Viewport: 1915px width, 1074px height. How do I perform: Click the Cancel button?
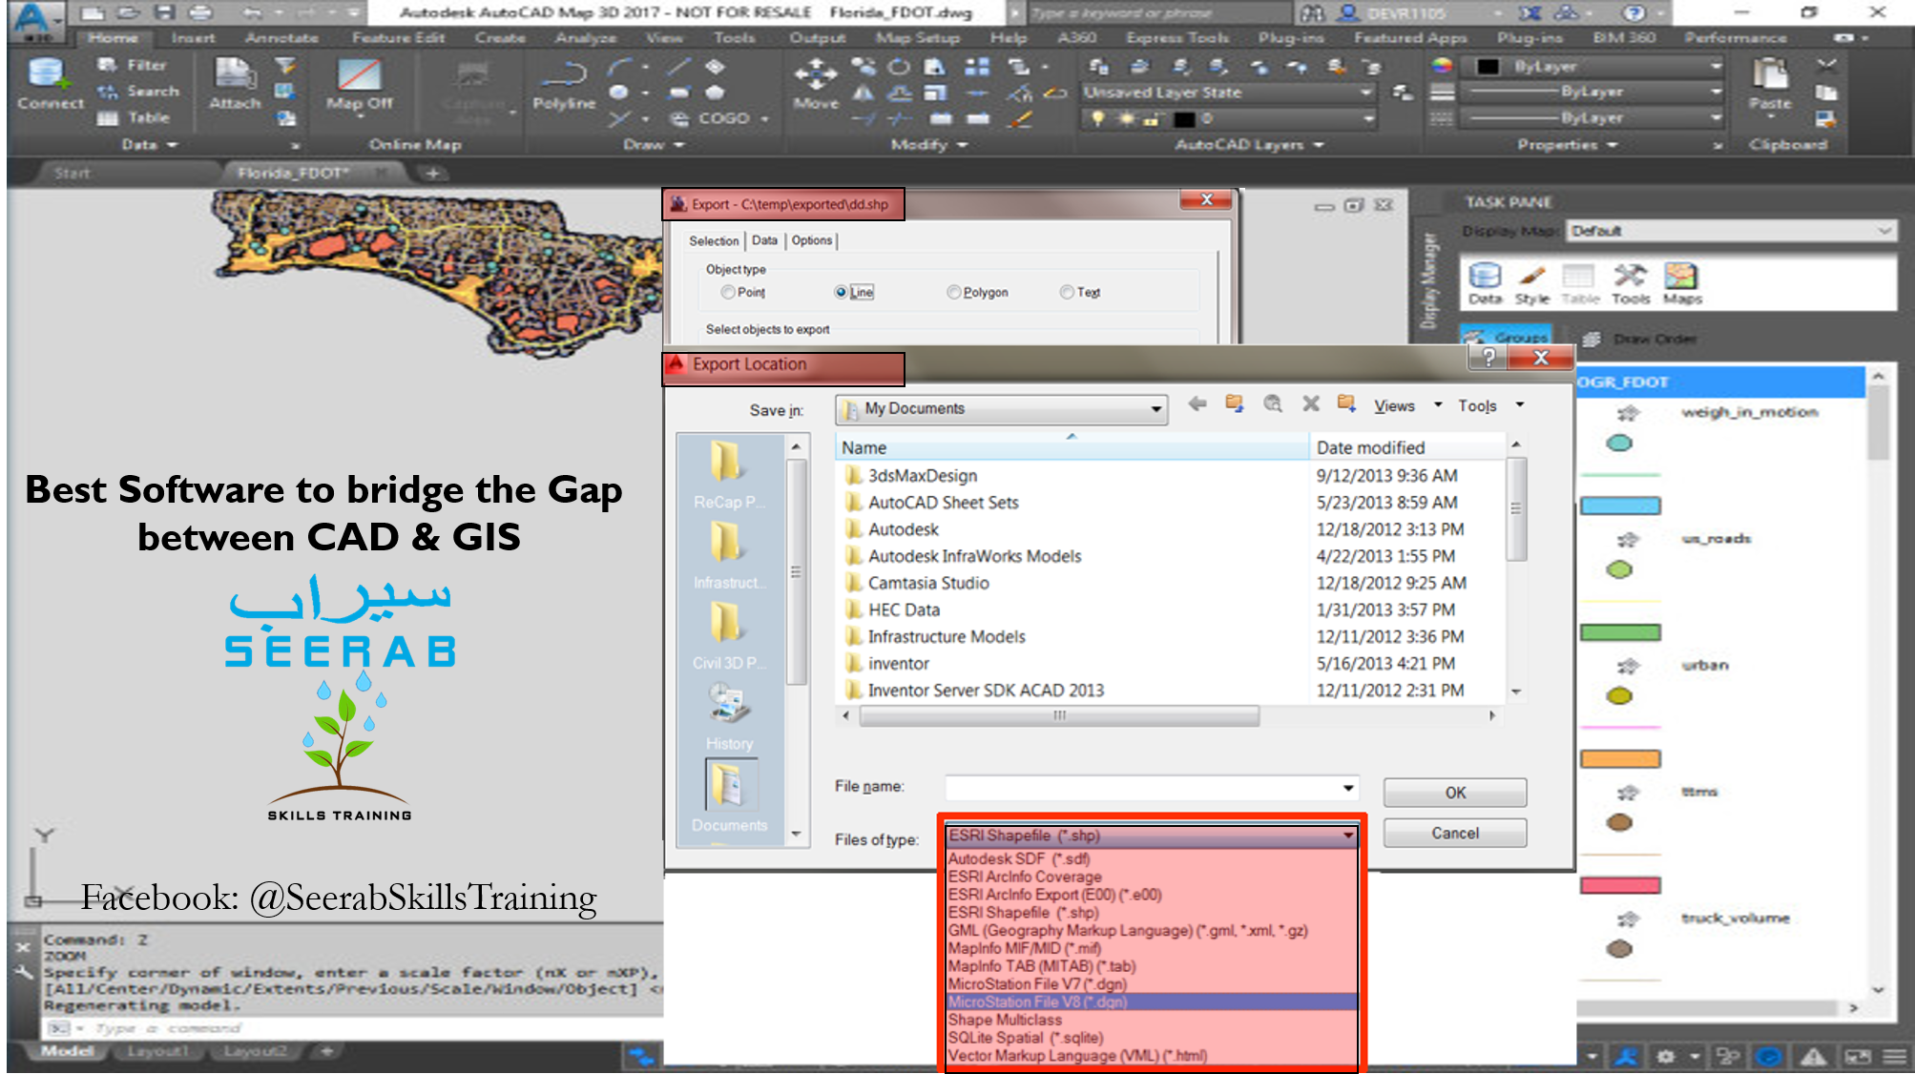point(1454,833)
